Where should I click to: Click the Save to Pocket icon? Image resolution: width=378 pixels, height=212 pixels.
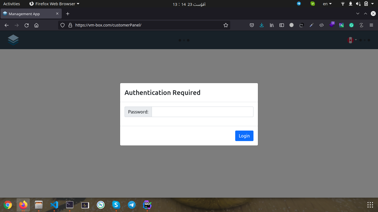[252, 25]
